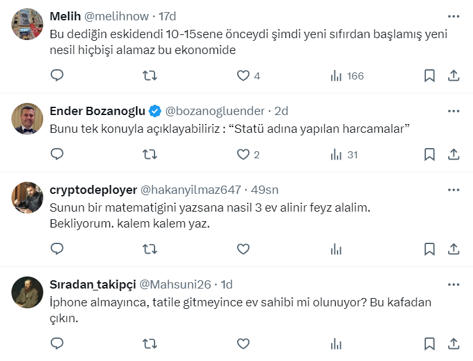Share cryptodeployer's tweet
This screenshot has height=361, width=473.
[454, 249]
